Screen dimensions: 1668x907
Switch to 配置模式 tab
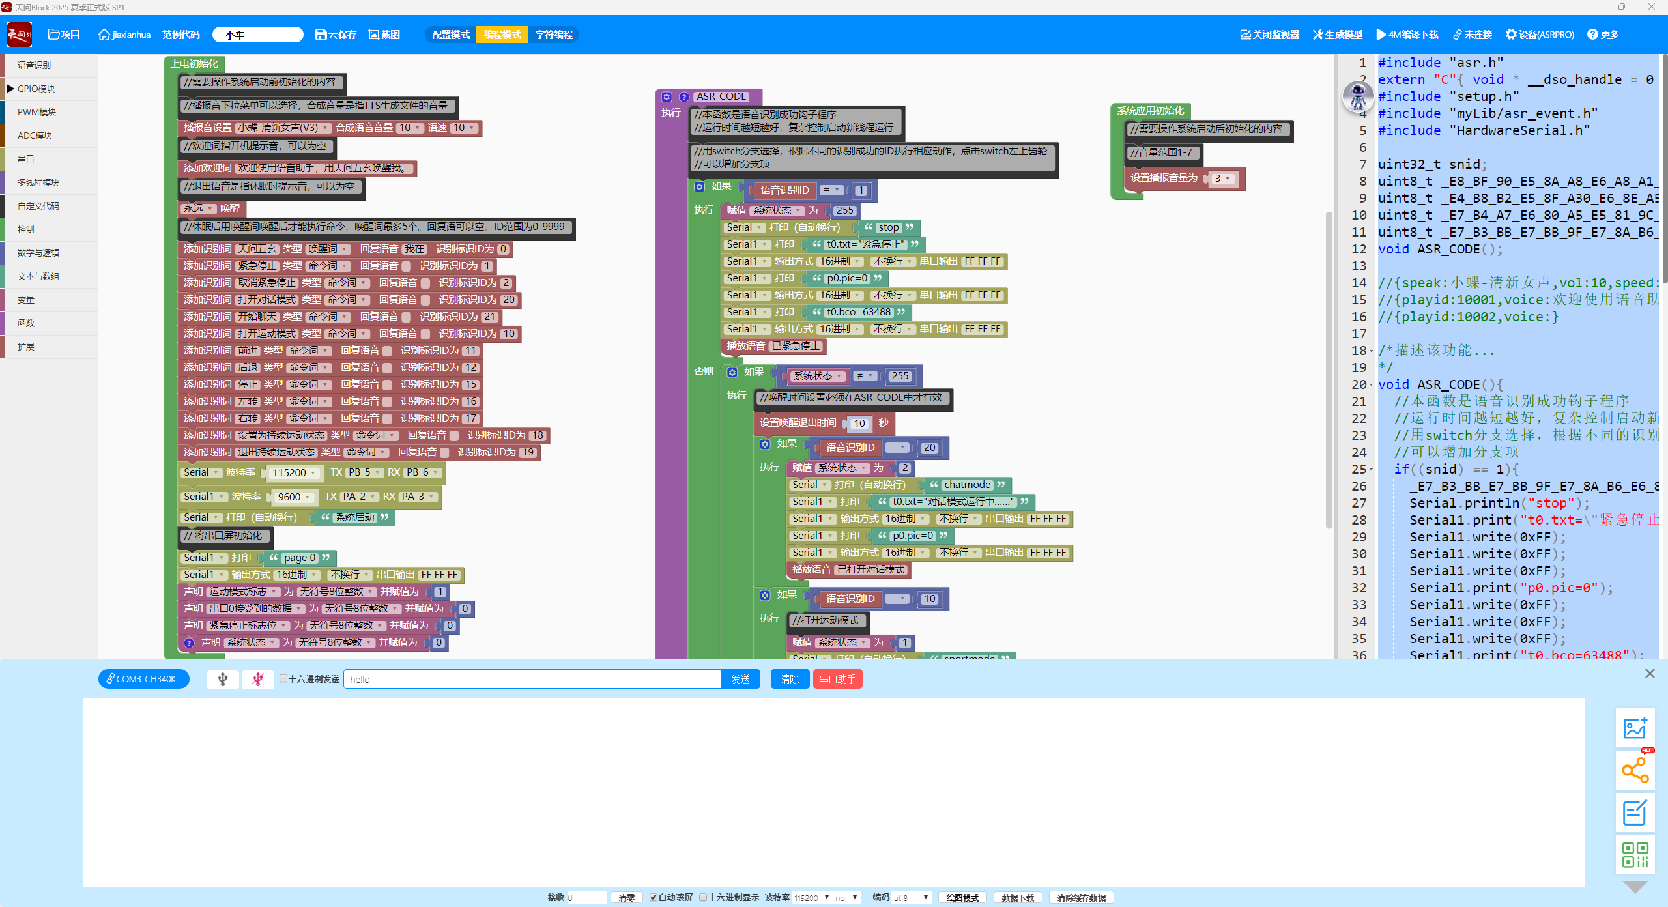tap(451, 35)
